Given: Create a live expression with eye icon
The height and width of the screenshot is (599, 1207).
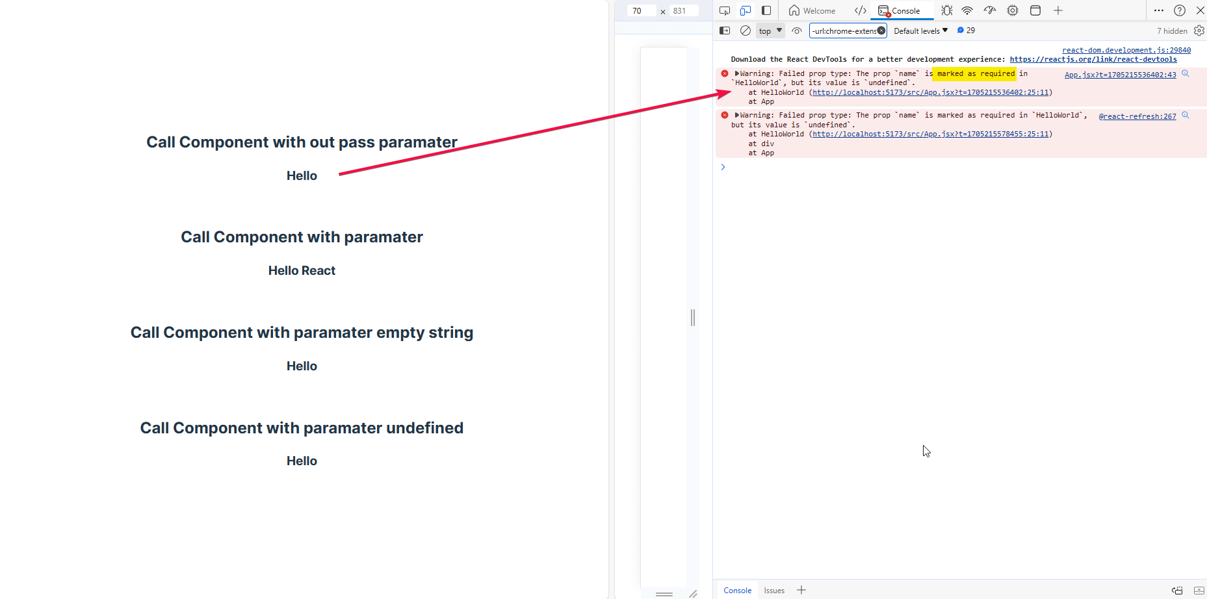Looking at the screenshot, I should [797, 30].
